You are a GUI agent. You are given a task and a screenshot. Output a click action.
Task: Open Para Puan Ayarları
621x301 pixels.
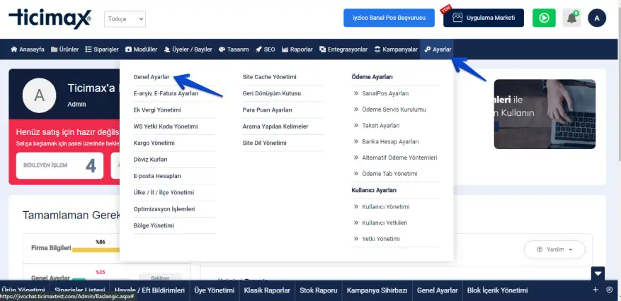point(268,110)
